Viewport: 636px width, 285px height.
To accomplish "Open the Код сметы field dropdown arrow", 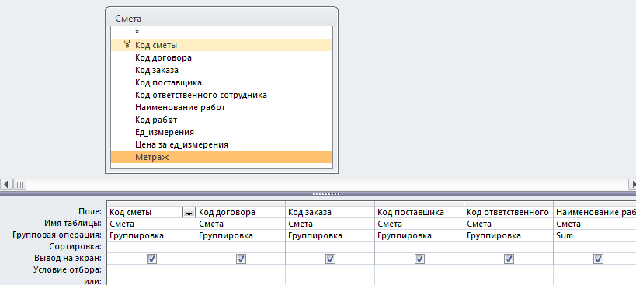I will tap(188, 213).
